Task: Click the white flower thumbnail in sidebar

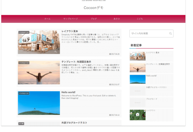Action: click(x=137, y=115)
